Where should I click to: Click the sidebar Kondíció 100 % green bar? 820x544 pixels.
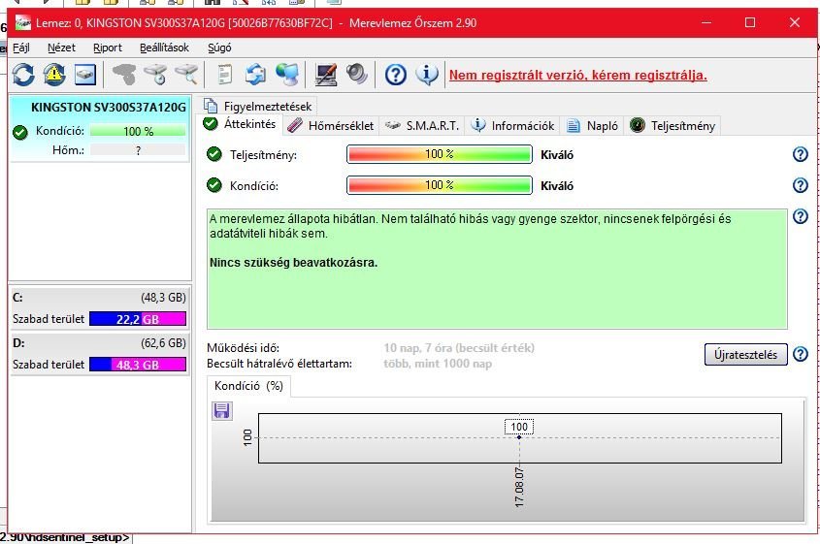pos(138,131)
